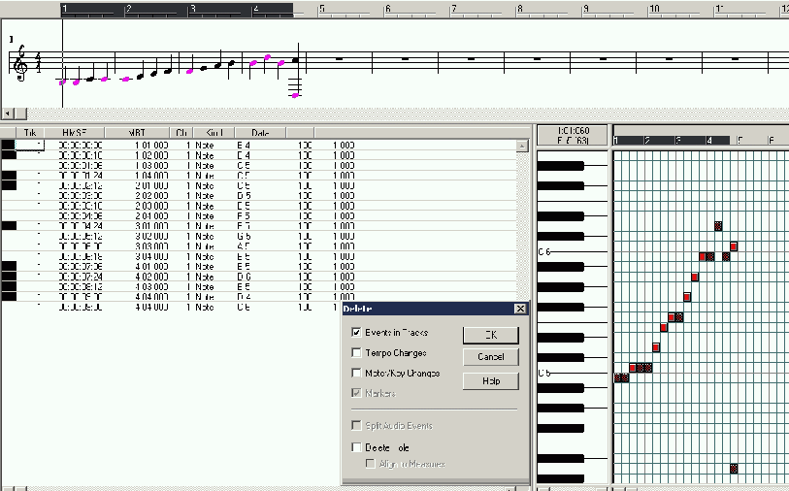Click the staff view left scroll arrow
This screenshot has width=789, height=491.
click(8, 113)
